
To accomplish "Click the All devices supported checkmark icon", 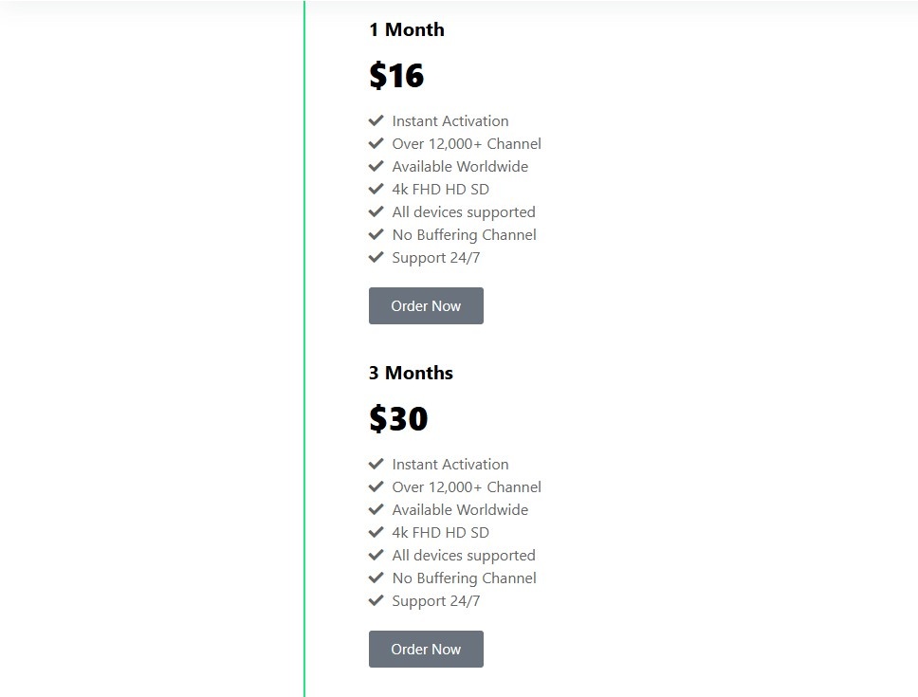I will pos(376,211).
